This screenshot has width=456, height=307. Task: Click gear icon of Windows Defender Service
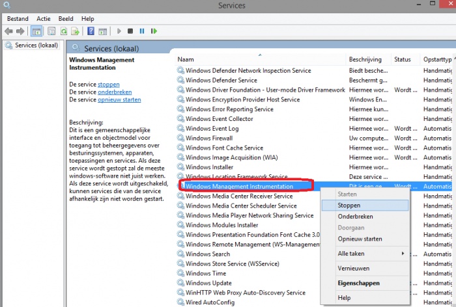(180, 80)
